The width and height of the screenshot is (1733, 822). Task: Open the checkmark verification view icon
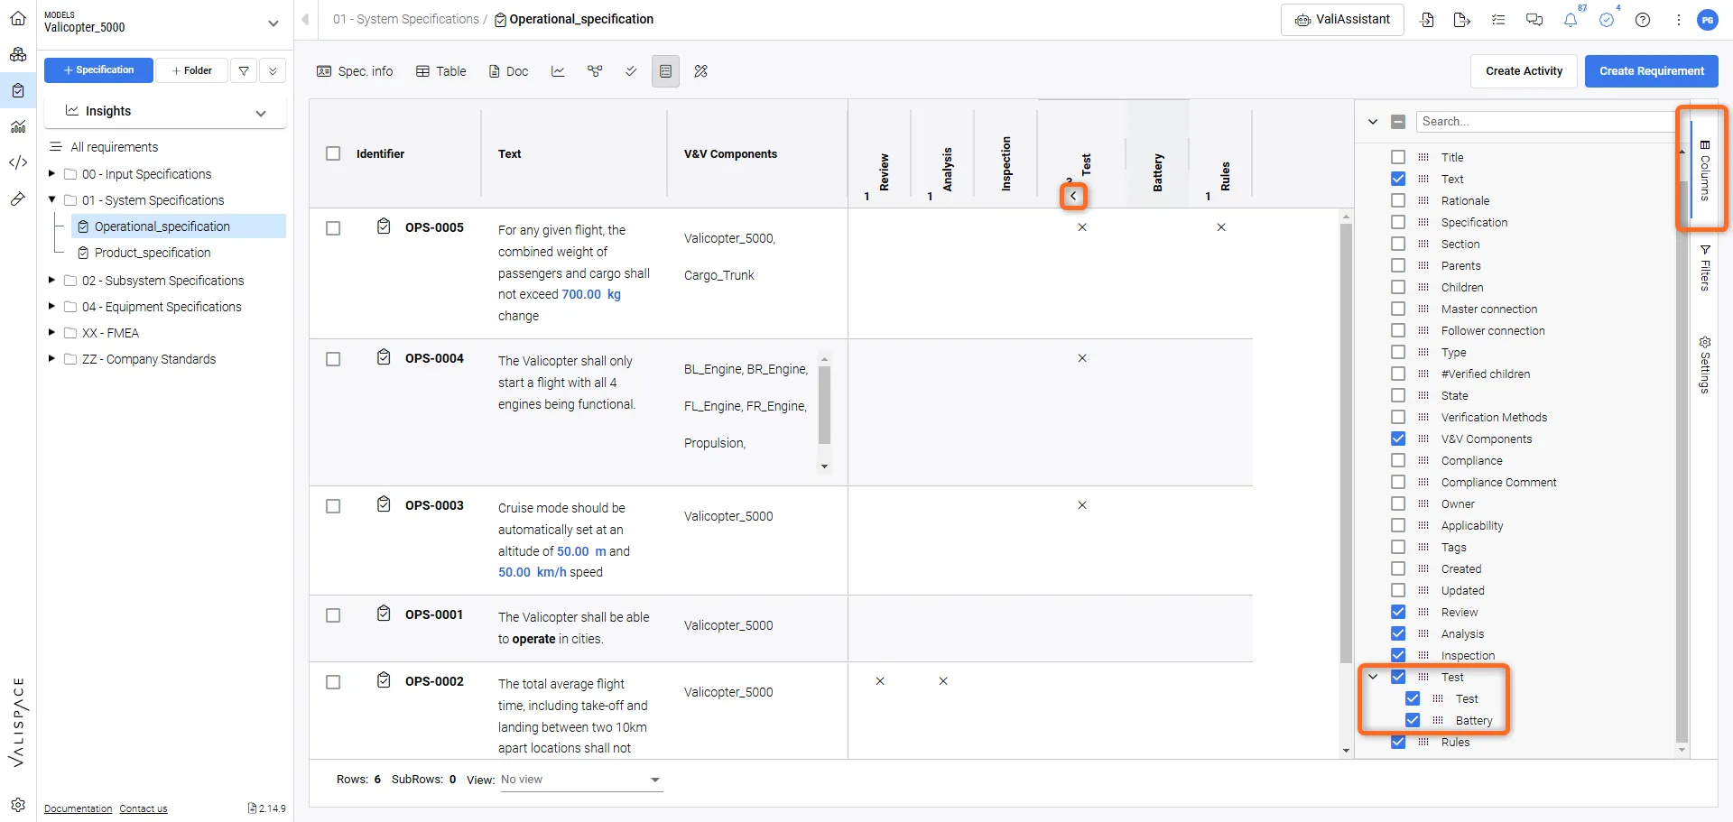click(x=631, y=71)
